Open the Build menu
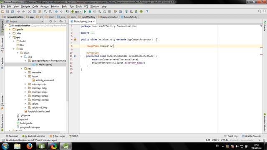This screenshot has width=267, height=150. (x=64, y=7)
